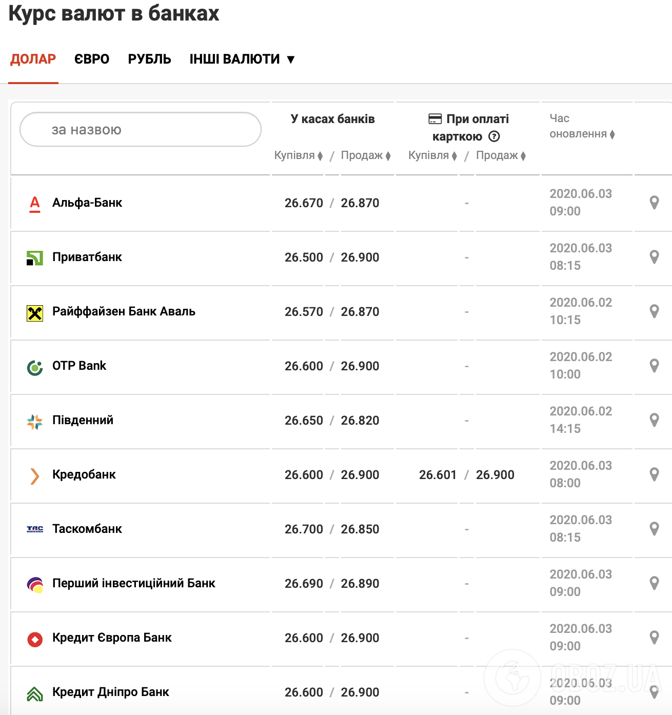
Task: Sort by cash desk Купівля column
Action: click(x=299, y=155)
